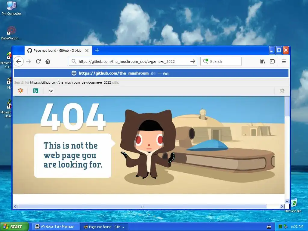Open My Computer desktop icon
308x231 pixels.
click(x=11, y=8)
